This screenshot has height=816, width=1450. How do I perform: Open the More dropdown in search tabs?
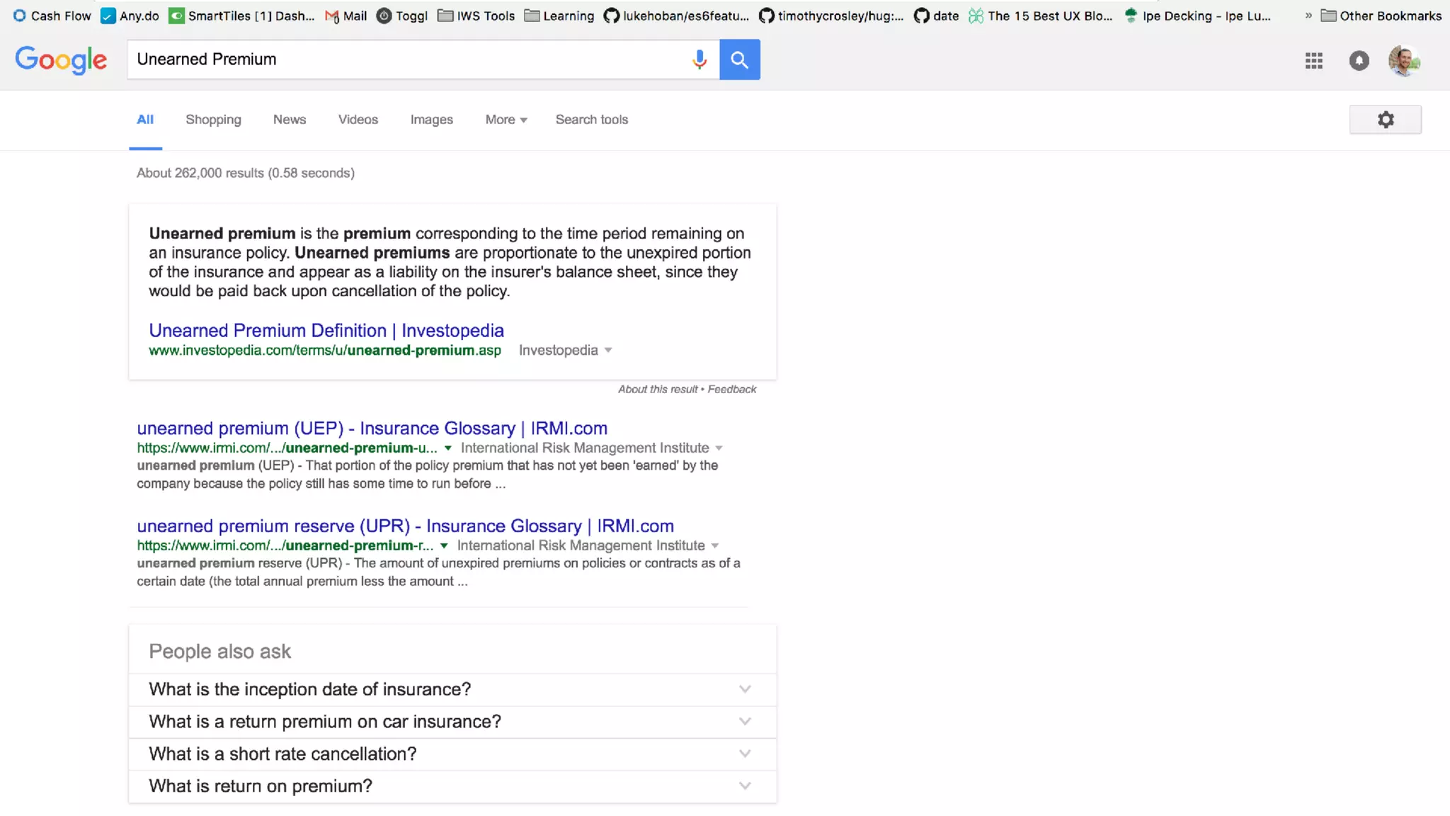[x=506, y=120]
